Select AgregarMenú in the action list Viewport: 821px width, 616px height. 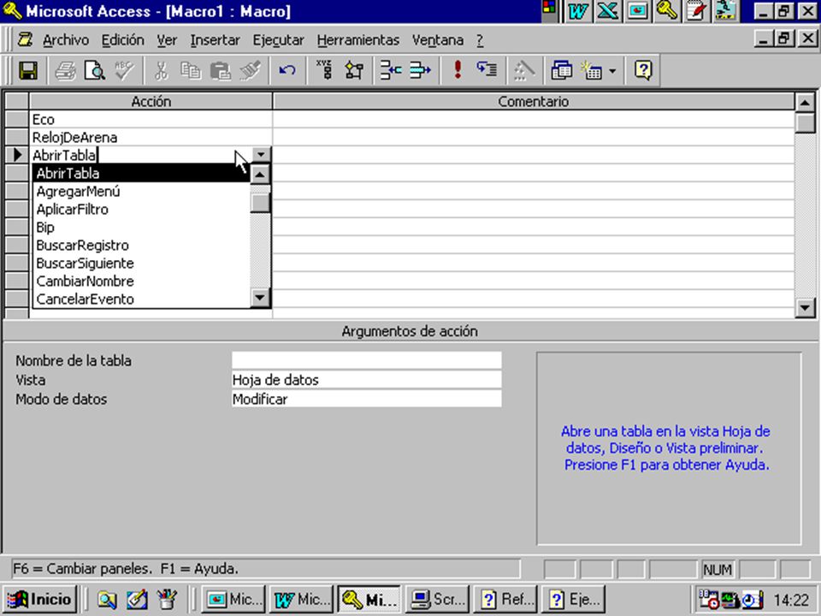pos(141,191)
